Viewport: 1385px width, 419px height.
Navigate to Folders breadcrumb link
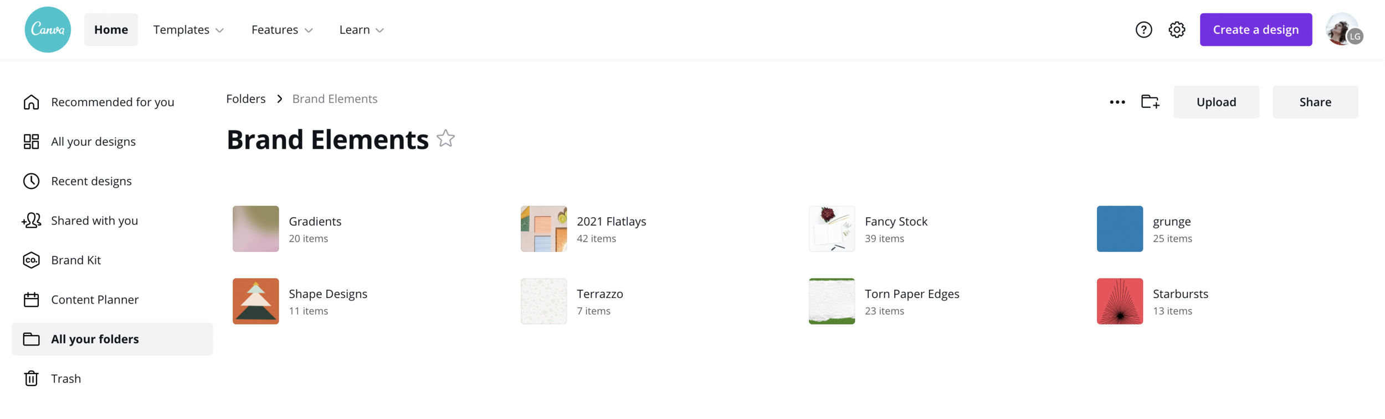[246, 99]
